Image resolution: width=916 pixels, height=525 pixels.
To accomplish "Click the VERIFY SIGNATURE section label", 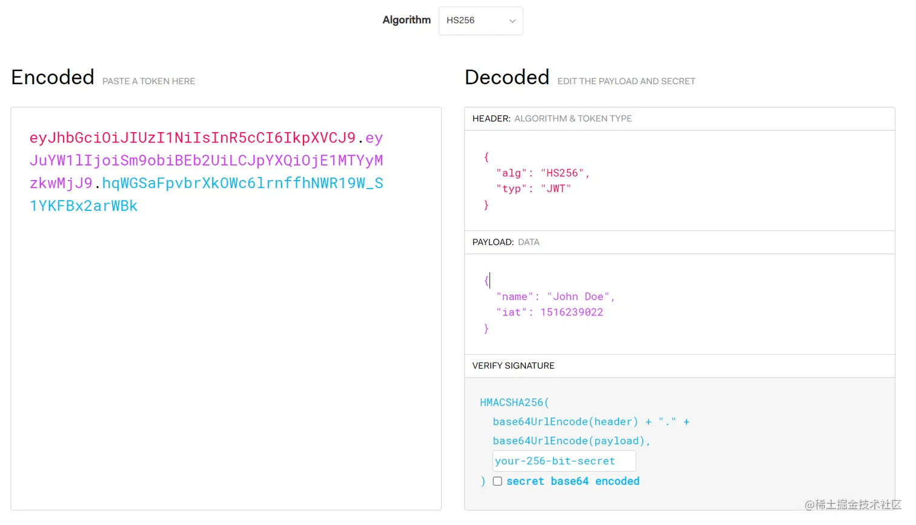I will tap(513, 366).
